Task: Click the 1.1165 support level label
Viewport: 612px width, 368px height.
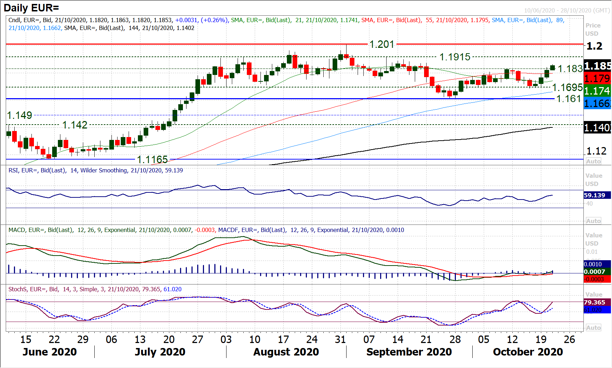Action: click(x=152, y=159)
